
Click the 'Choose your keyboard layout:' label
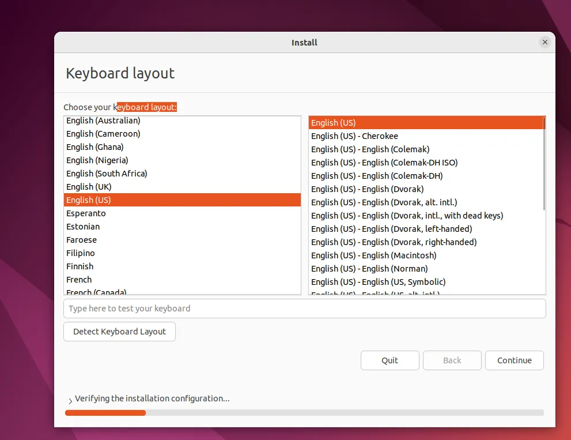pos(120,107)
